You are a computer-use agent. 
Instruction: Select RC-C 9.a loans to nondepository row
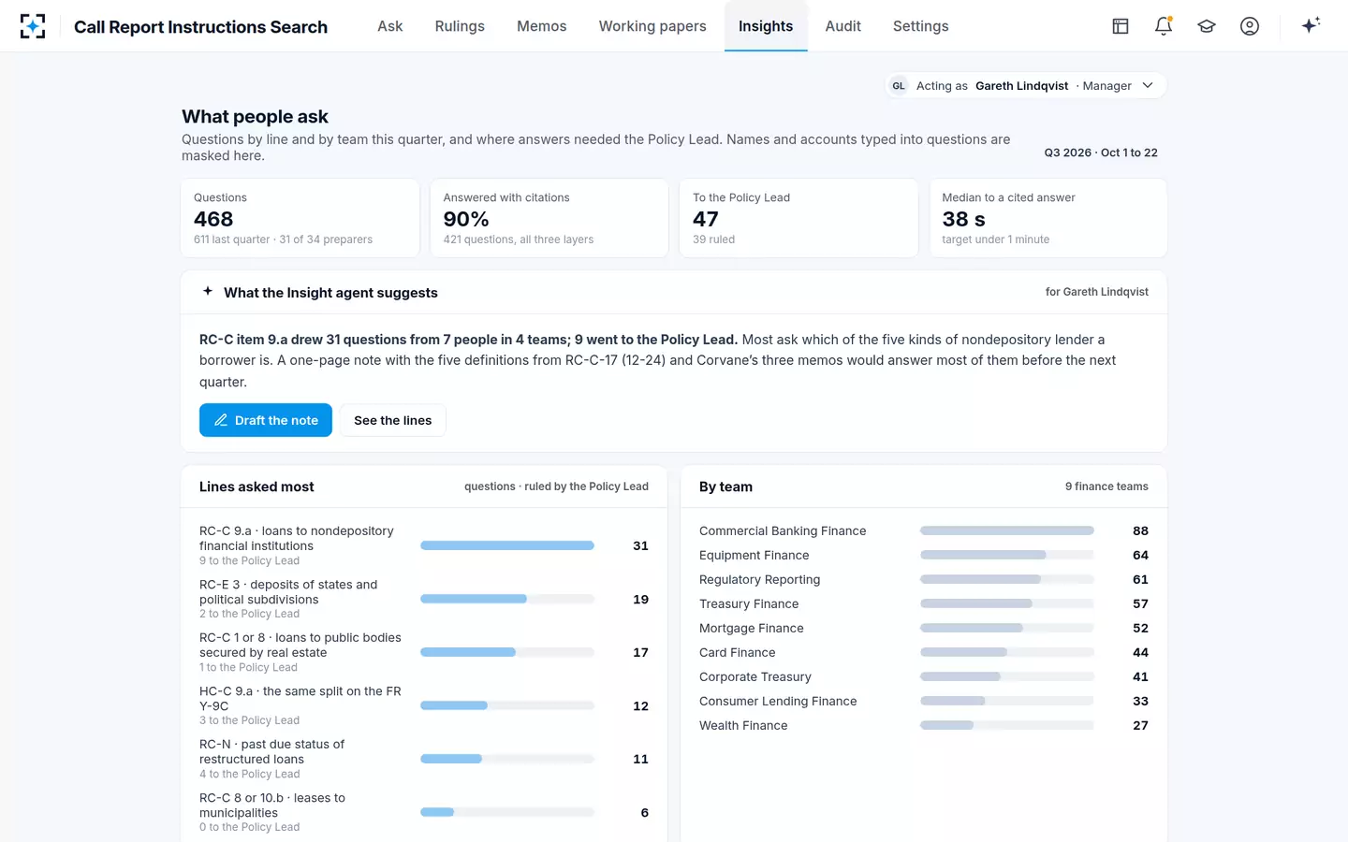[x=424, y=545]
